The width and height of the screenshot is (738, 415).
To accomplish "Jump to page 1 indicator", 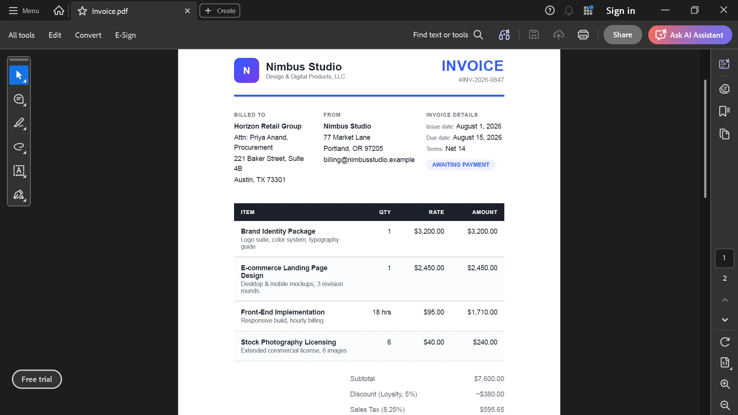I will pos(724,258).
